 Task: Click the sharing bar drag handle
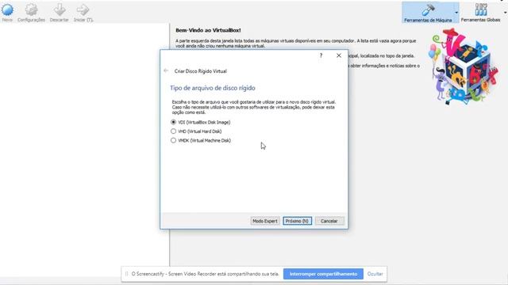[126, 274]
